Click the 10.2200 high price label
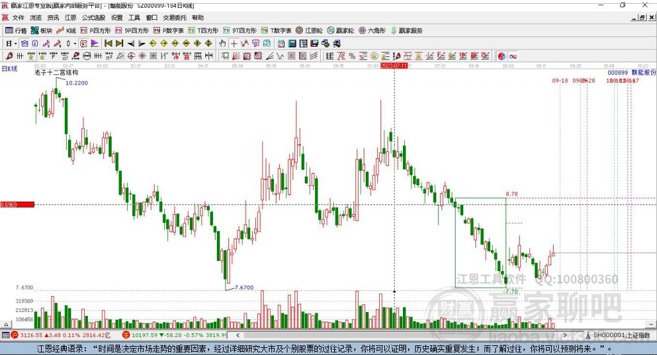Image resolution: width=657 pixels, height=355 pixels. [77, 83]
